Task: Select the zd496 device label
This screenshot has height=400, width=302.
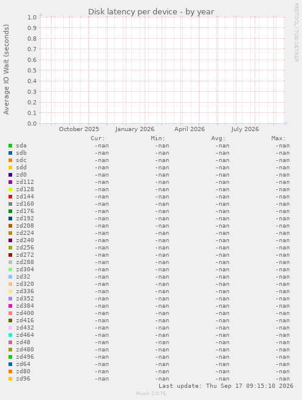Action: point(25,357)
